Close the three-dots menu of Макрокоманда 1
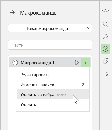112x130 pixels. pyautogui.click(x=85, y=62)
